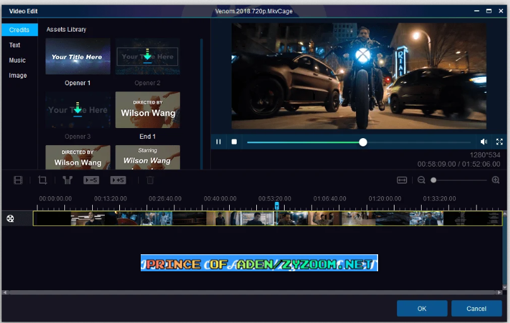Click the 01:06:40.00 timeline ruler label
Image resolution: width=510 pixels, height=323 pixels.
(329, 199)
